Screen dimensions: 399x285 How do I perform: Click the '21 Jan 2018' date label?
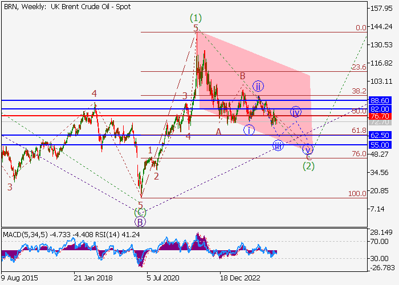[x=93, y=278]
